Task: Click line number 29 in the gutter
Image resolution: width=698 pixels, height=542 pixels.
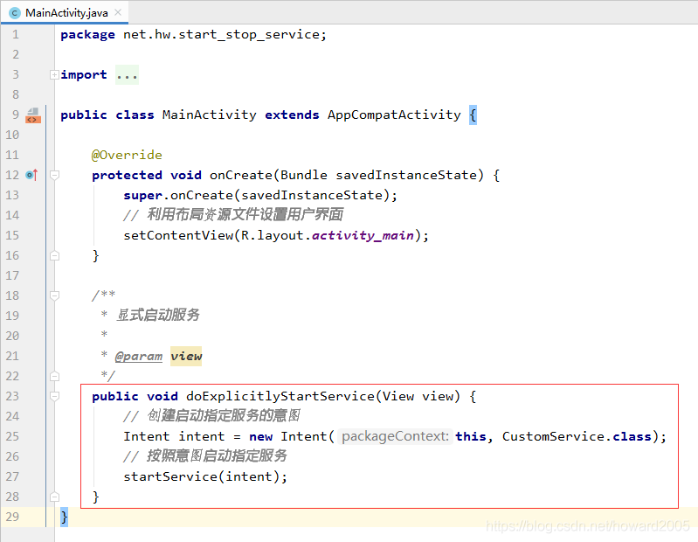Action: pos(12,517)
